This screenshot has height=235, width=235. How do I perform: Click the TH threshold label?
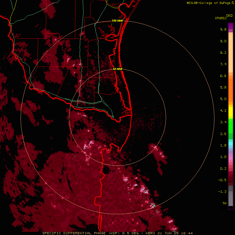point(224,203)
